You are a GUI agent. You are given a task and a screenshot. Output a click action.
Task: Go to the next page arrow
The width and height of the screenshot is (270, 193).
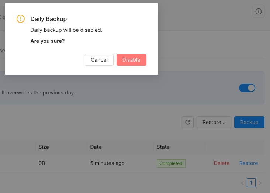tap(260, 183)
